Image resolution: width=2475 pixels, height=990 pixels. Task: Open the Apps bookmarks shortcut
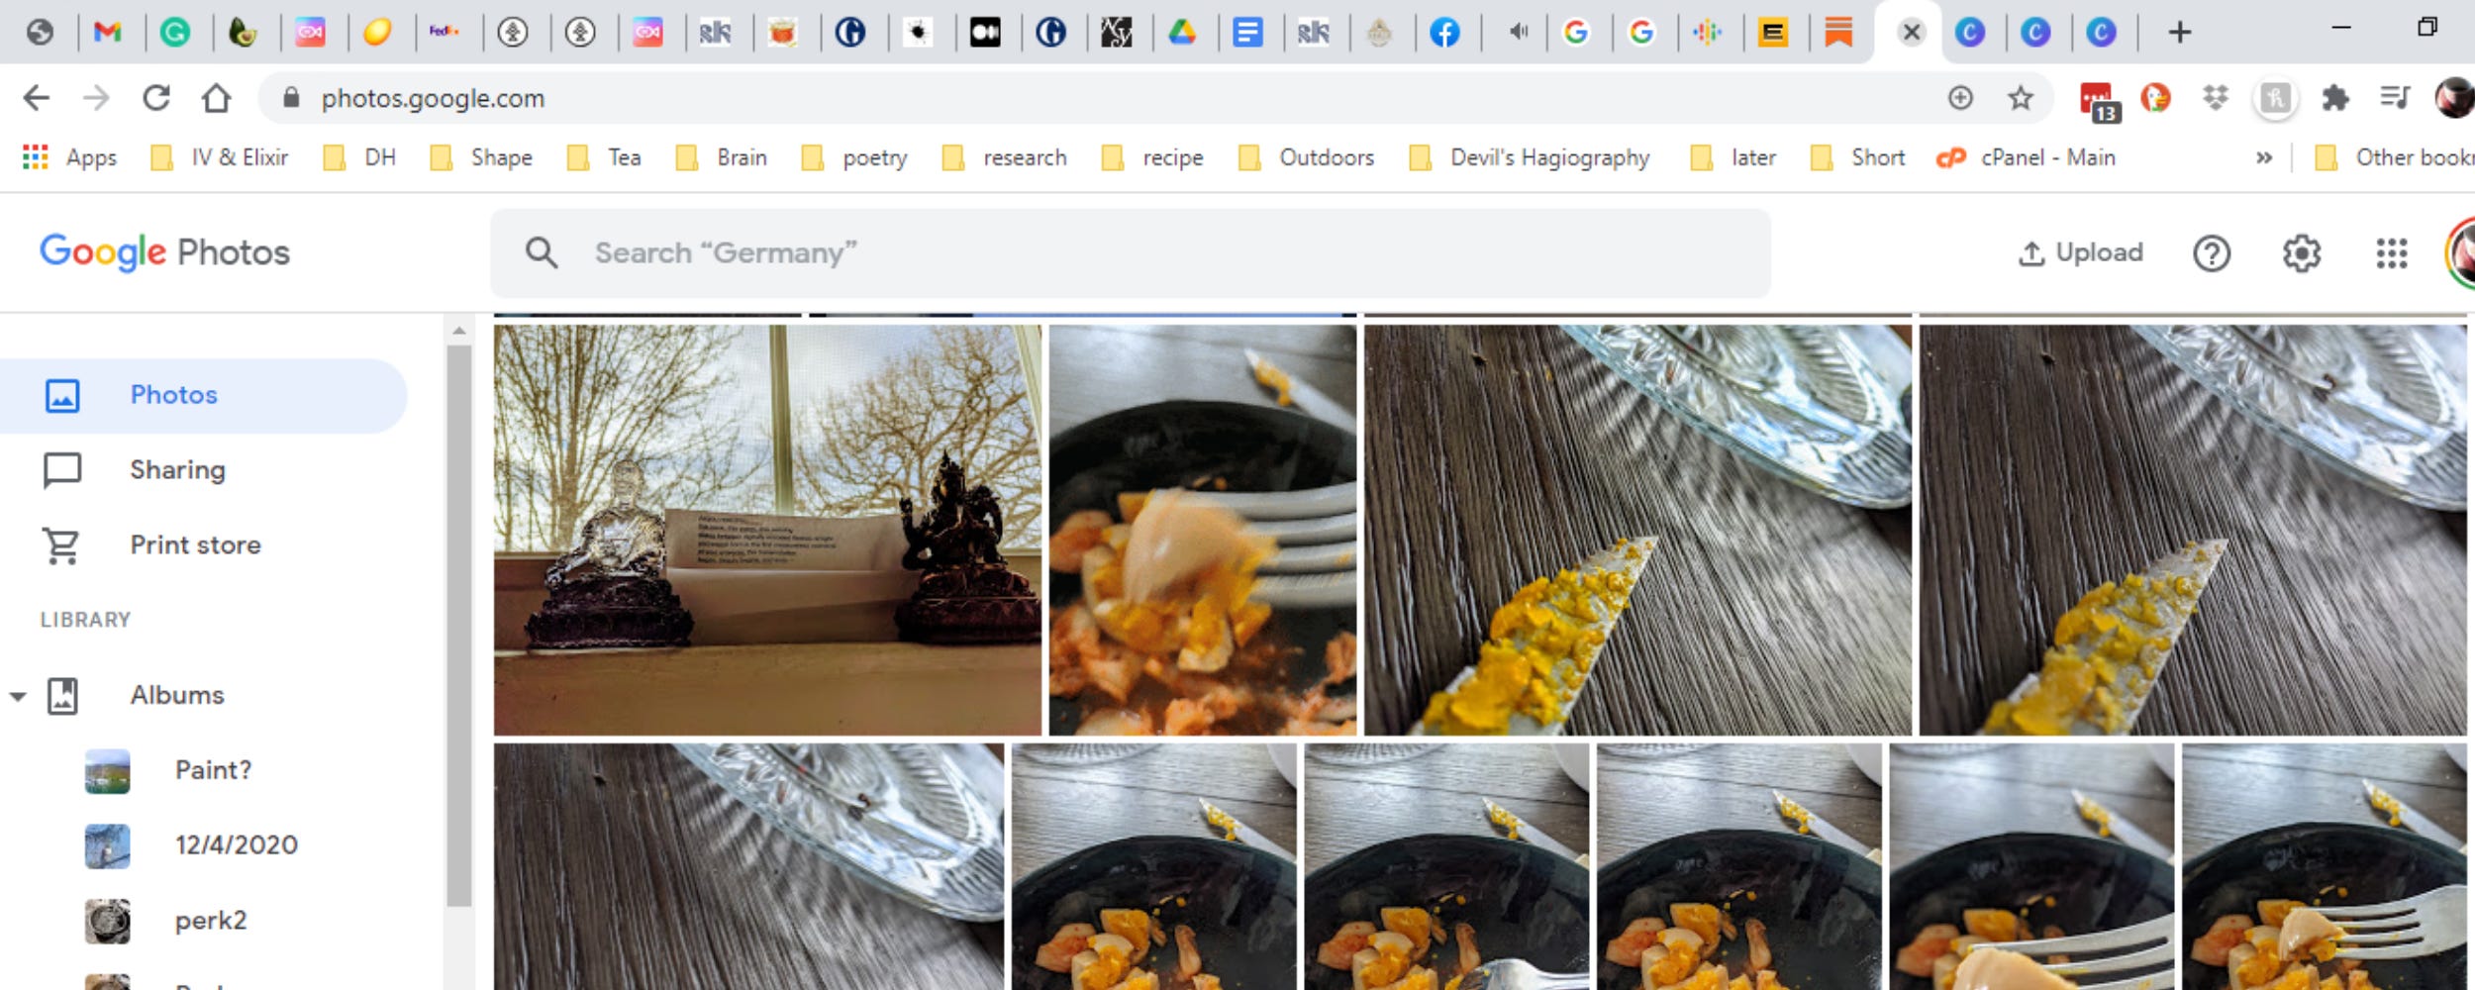click(69, 157)
